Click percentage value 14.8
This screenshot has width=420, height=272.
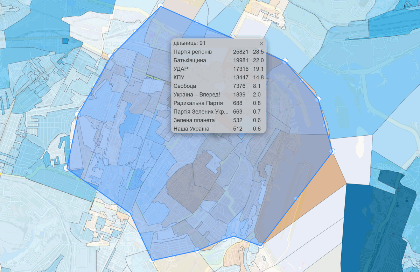[x=258, y=78]
